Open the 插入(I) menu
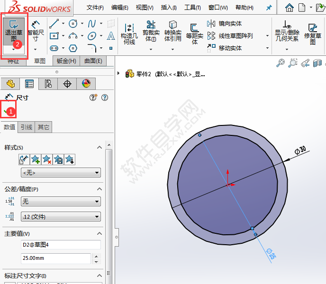This screenshot has width=326, height=284. point(169,8)
